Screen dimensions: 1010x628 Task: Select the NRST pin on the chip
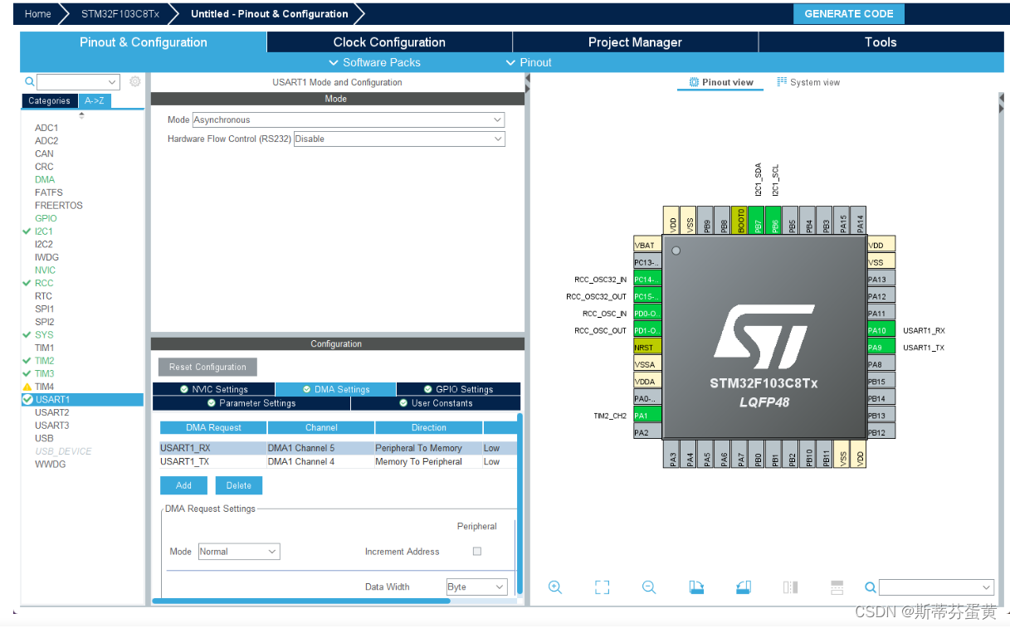pyautogui.click(x=647, y=348)
